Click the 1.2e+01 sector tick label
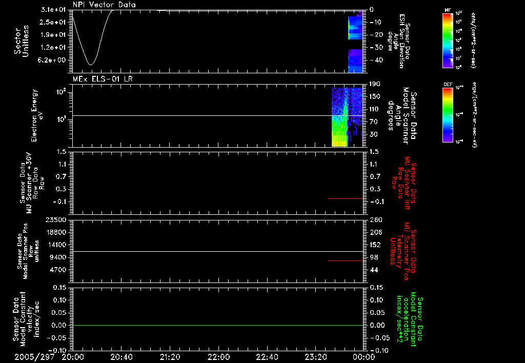This screenshot has width=525, height=363. [x=53, y=48]
